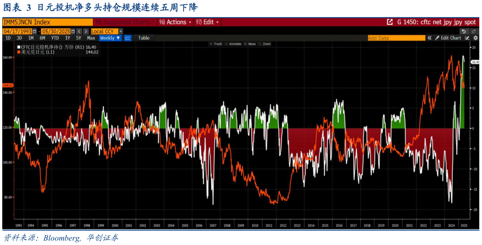
Task: Click the annotation pencil-box icon beside Edit Chart
Action: [x=467, y=38]
